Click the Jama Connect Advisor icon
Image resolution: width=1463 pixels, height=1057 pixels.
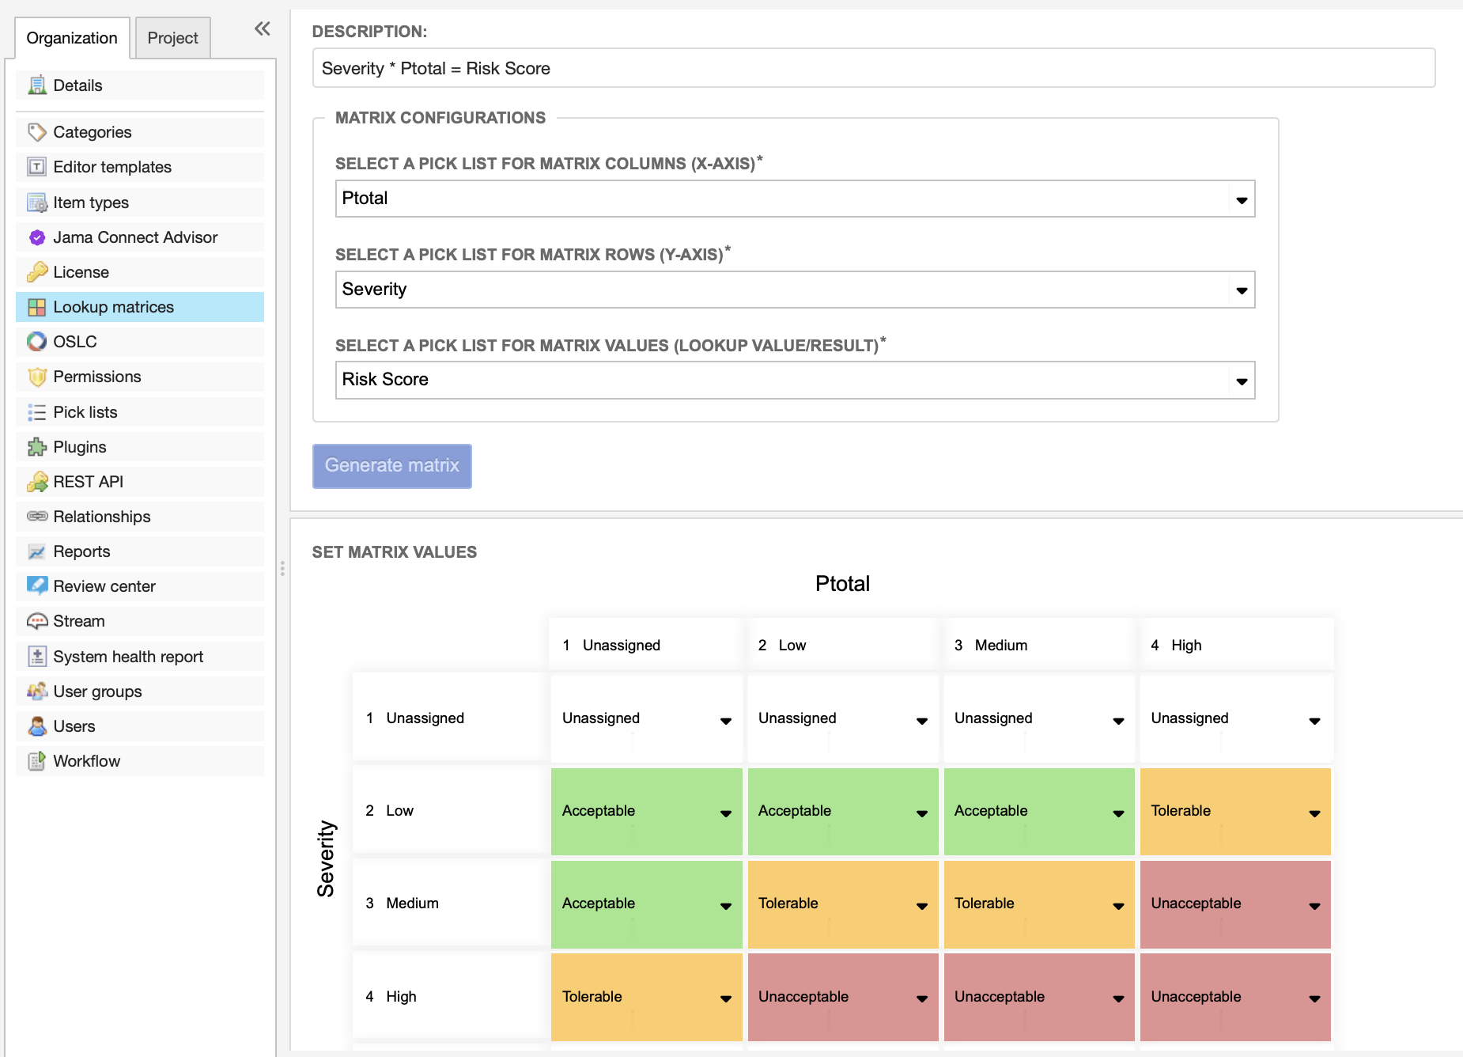point(36,237)
